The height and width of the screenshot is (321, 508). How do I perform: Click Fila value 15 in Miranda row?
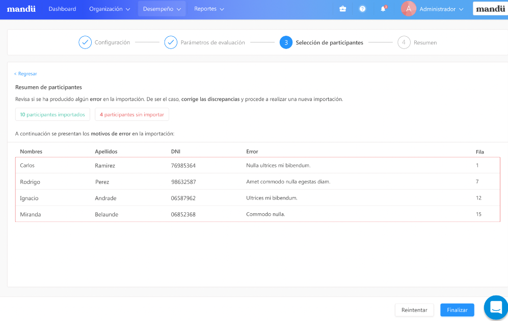(x=478, y=214)
